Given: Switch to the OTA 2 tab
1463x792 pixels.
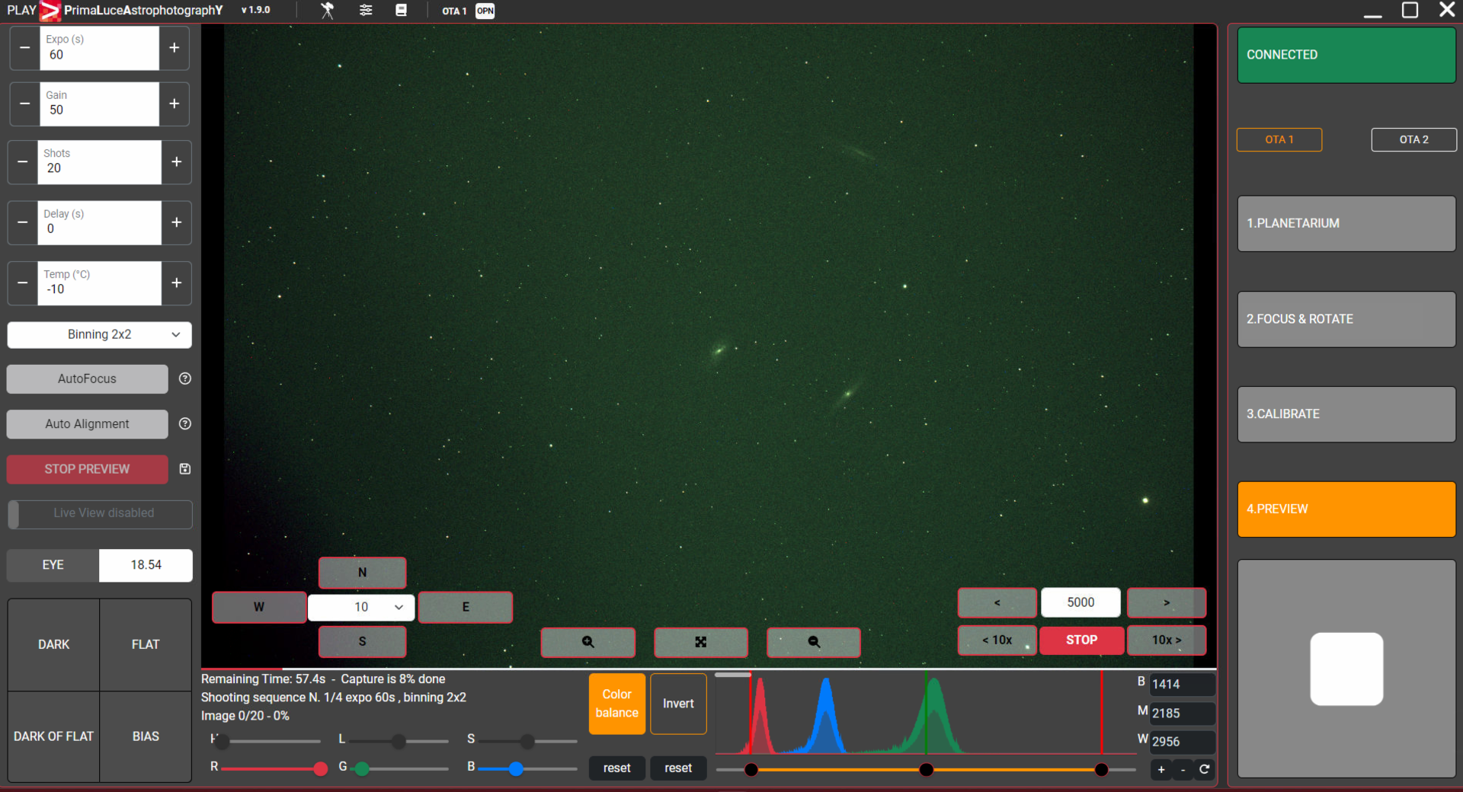Looking at the screenshot, I should (1413, 139).
